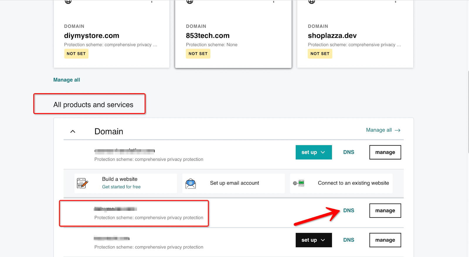The image size is (469, 257).
Task: Open three-dot menu on 853tech.com card
Action: 273,1
